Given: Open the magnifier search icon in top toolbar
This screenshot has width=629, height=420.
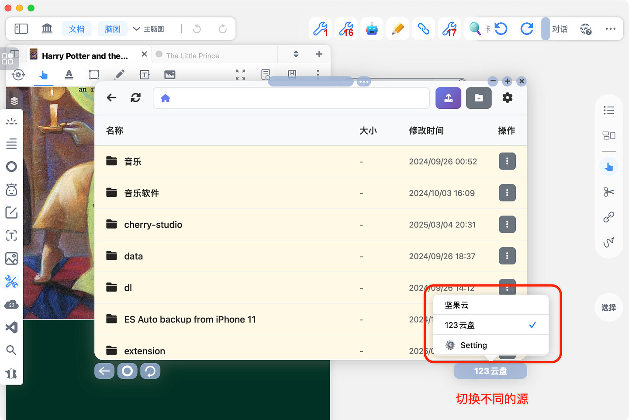Looking at the screenshot, I should pos(475,29).
